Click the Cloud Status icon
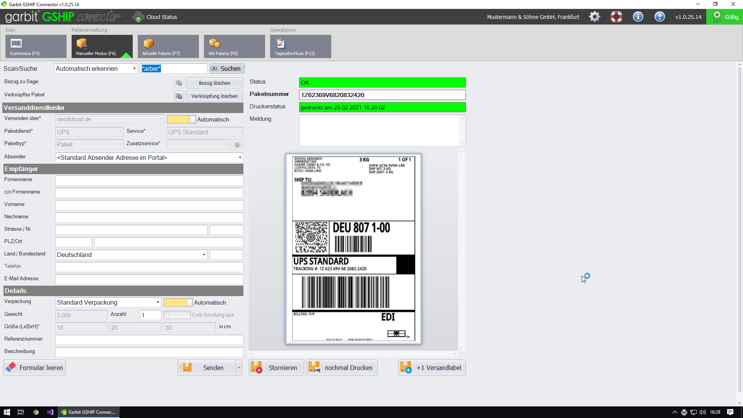 point(138,17)
